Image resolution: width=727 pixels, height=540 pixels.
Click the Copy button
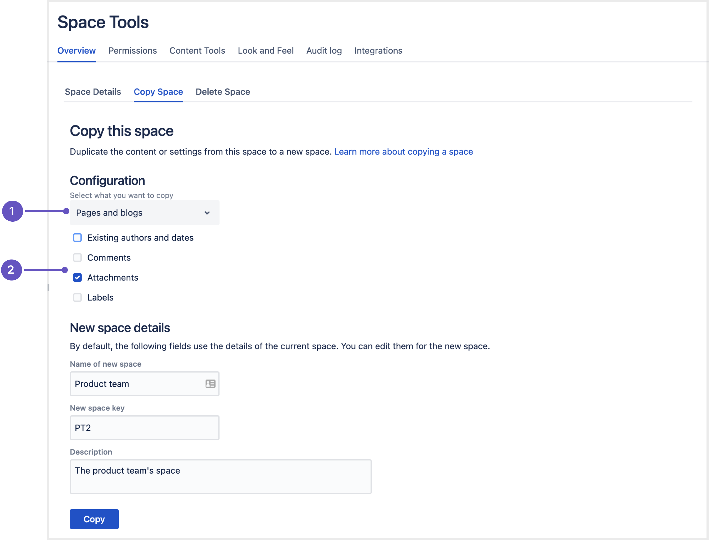click(94, 519)
